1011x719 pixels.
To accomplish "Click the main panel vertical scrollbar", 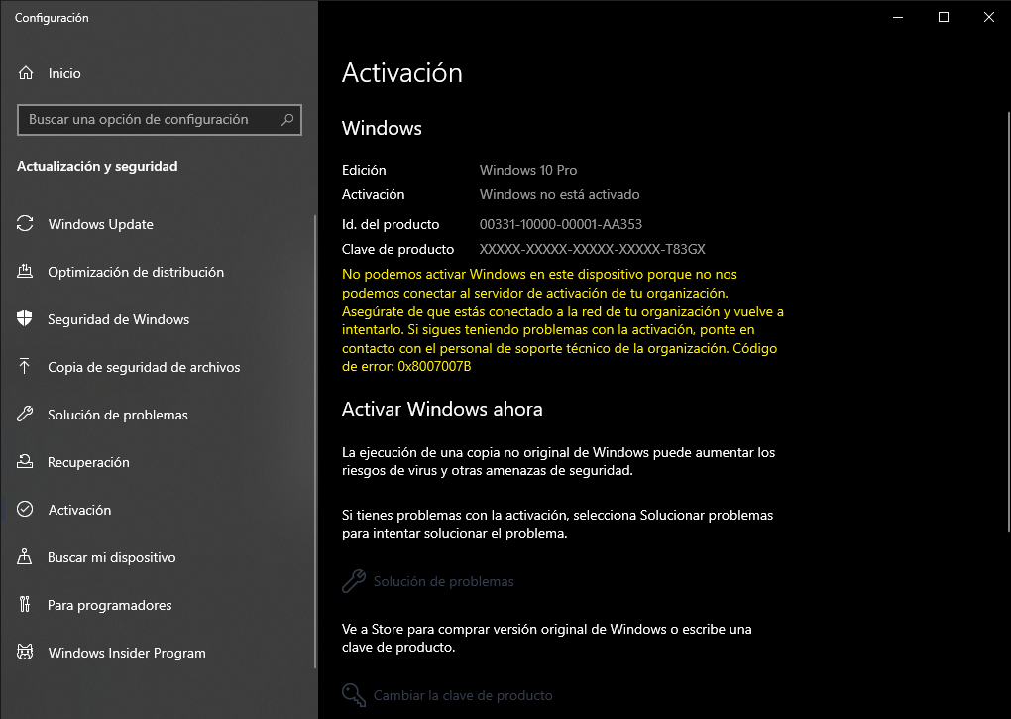I will click(1008, 322).
